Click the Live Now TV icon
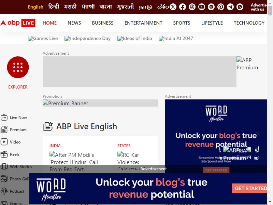Screen dimensions: 273x205 click(x=4, y=117)
